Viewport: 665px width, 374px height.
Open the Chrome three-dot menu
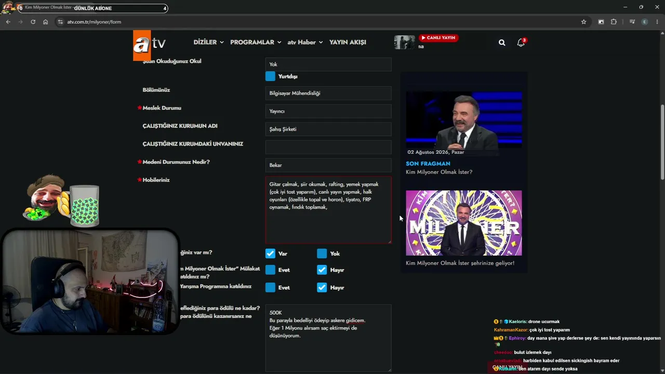(x=657, y=22)
